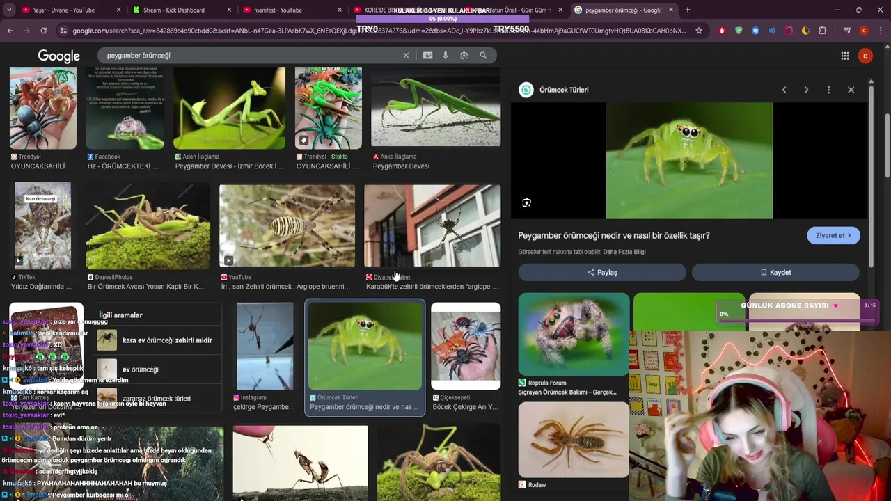This screenshot has height=501, width=891.
Task: View site information icon in address bar
Action: (x=63, y=31)
